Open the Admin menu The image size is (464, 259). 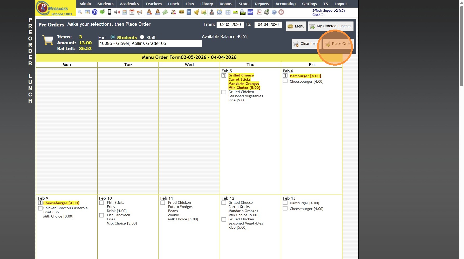click(85, 4)
